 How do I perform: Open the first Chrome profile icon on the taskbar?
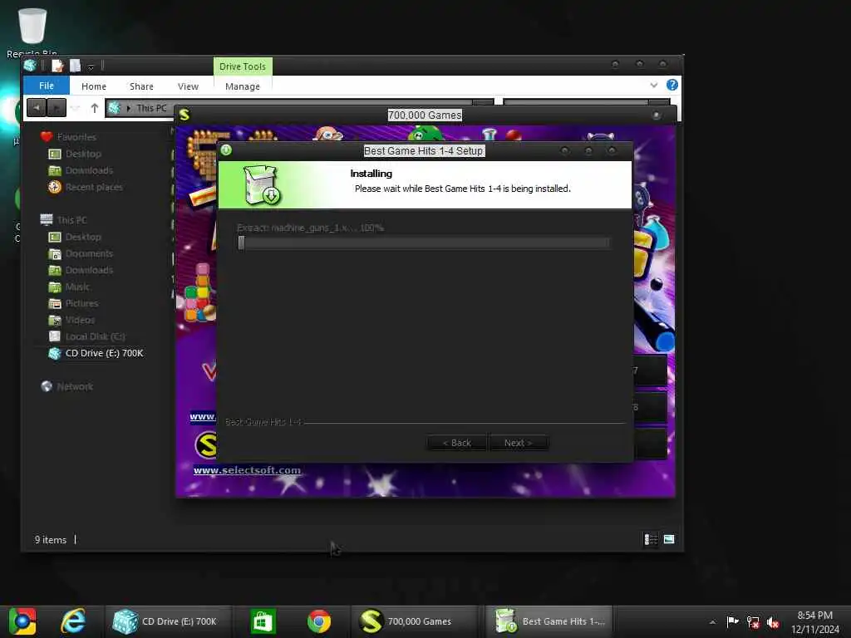[22, 621]
